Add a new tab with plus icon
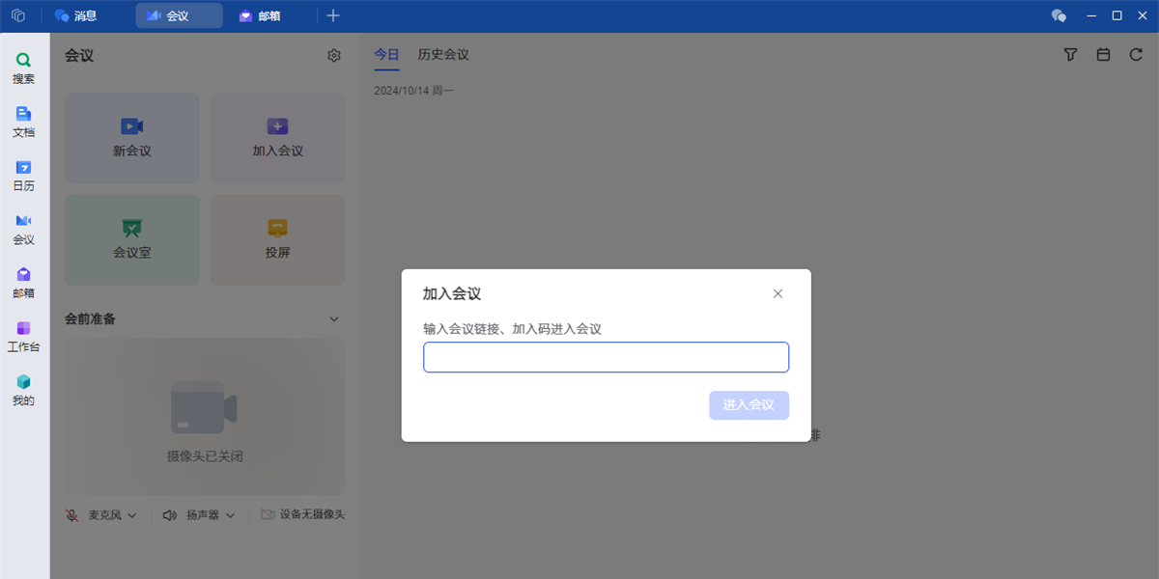 pos(333,15)
